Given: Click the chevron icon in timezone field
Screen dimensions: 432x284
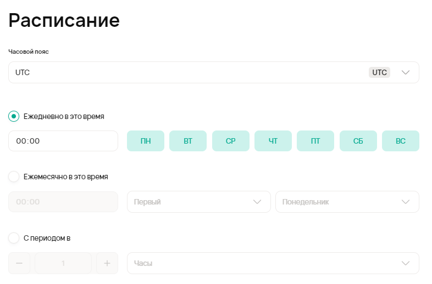Looking at the screenshot, I should pyautogui.click(x=406, y=72).
